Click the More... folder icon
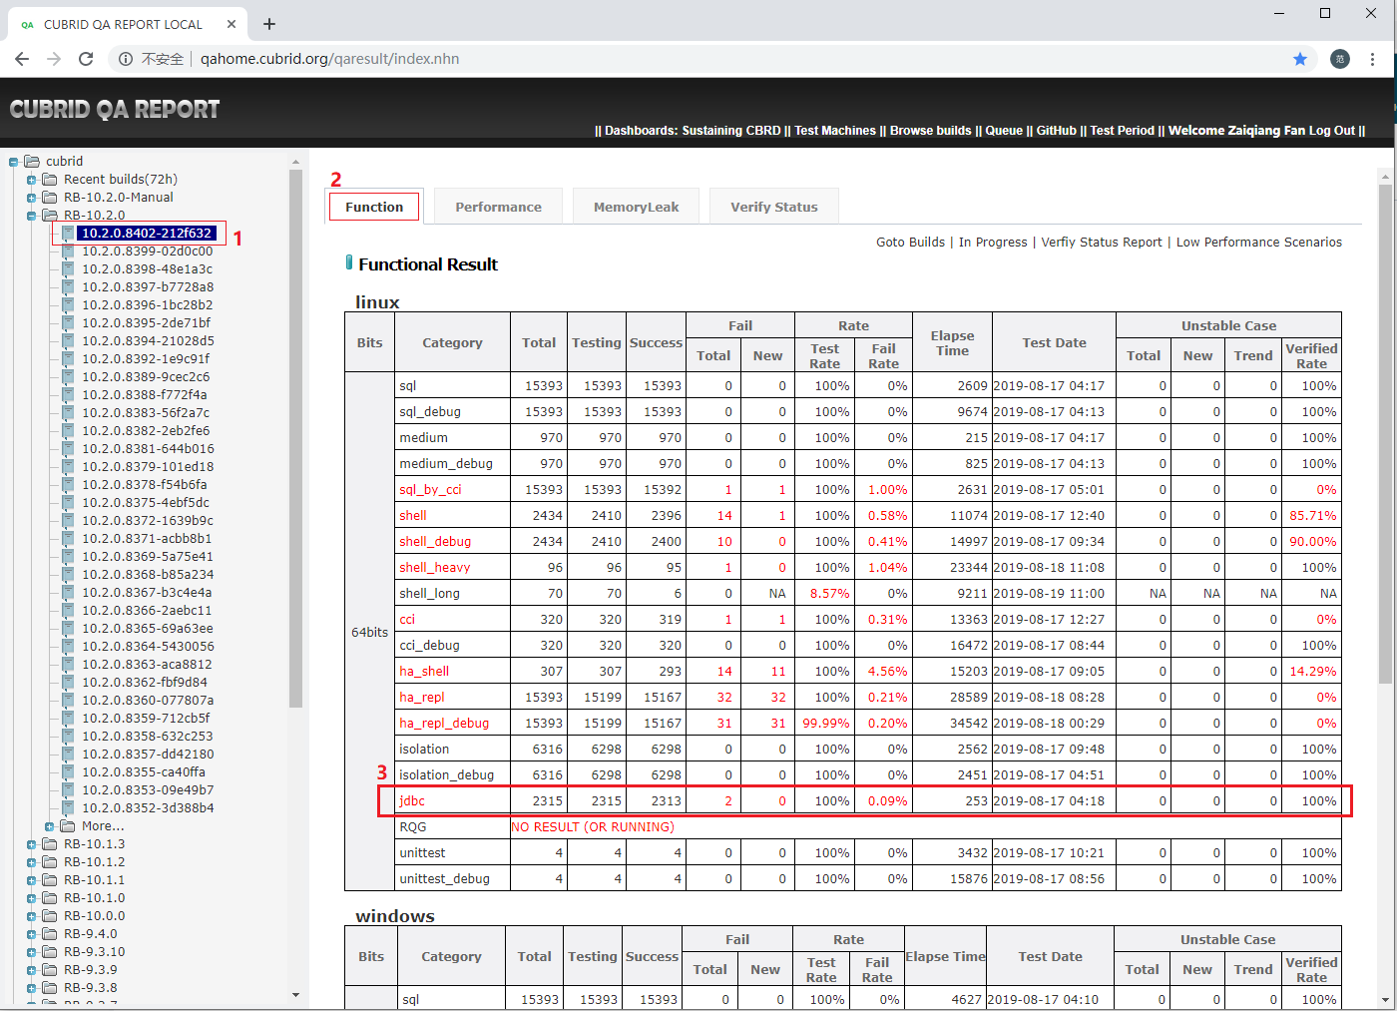Image resolution: width=1397 pixels, height=1011 pixels. [x=68, y=825]
